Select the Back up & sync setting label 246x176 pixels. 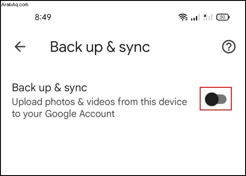tap(49, 88)
